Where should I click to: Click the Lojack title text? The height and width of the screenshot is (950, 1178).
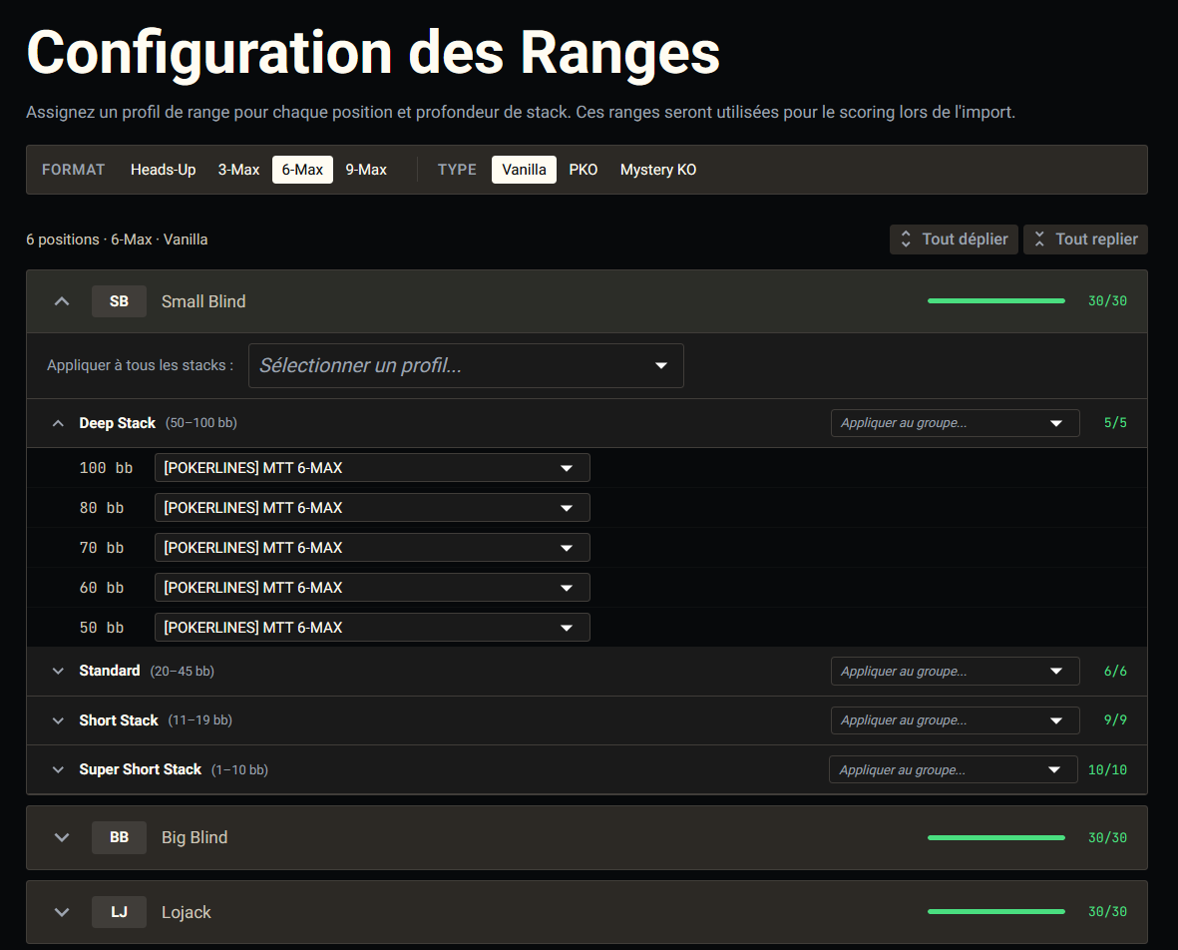(187, 912)
